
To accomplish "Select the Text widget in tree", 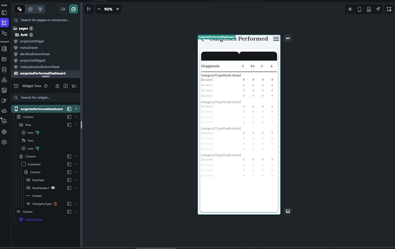I will click(30, 141).
